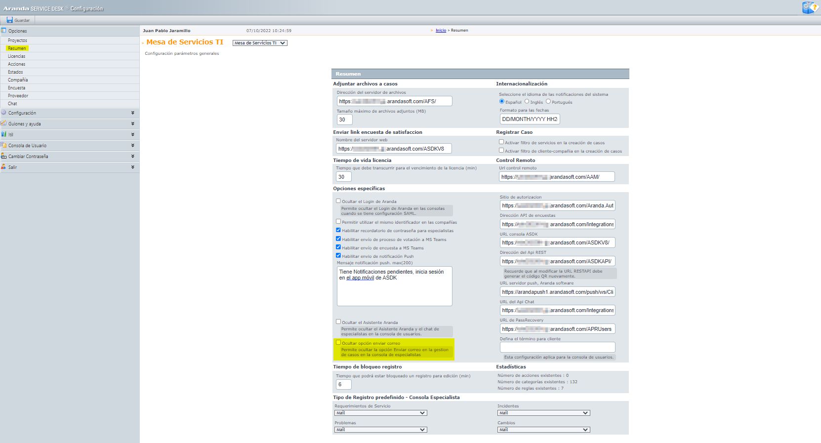This screenshot has width=821, height=443.
Task: Enable Ocultar opción enviar correo checkbox
Action: pyautogui.click(x=338, y=342)
